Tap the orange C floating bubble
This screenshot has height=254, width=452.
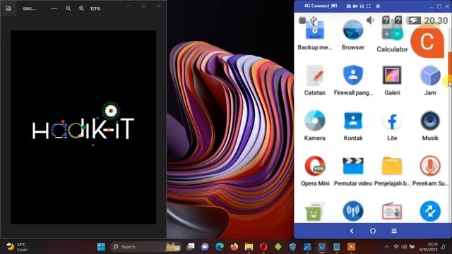click(427, 42)
